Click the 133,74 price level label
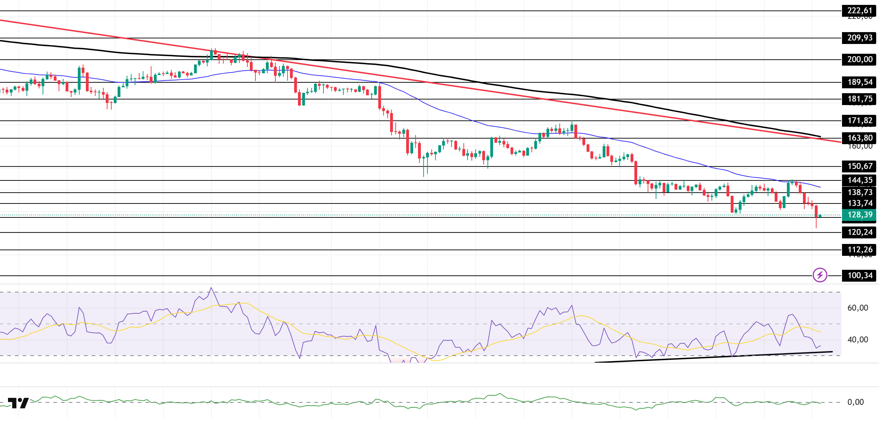 point(859,203)
